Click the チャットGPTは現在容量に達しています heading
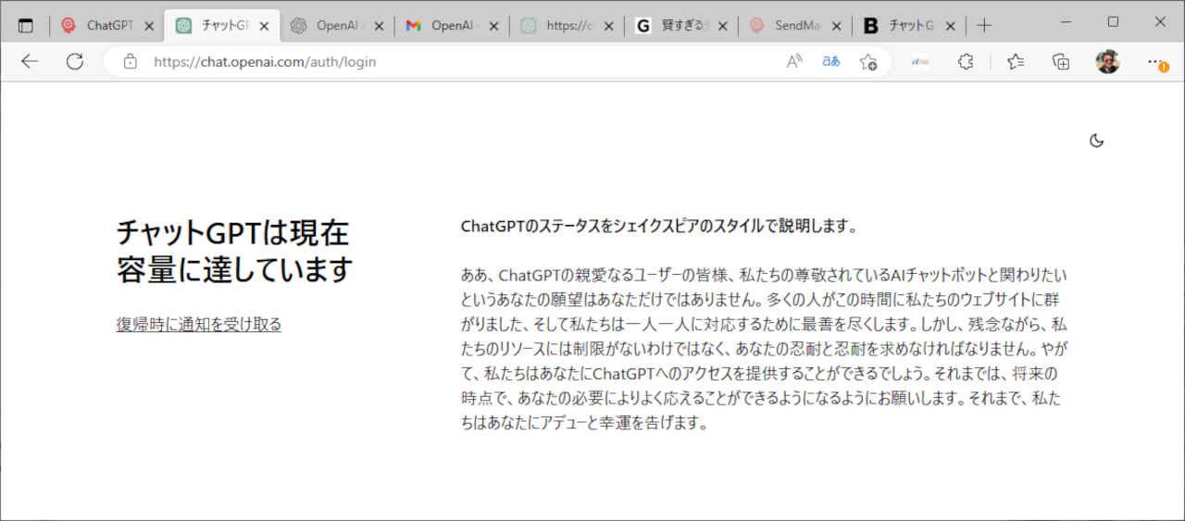 tap(235, 252)
